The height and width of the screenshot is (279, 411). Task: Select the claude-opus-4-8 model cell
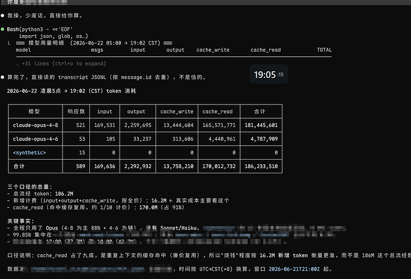click(35, 125)
